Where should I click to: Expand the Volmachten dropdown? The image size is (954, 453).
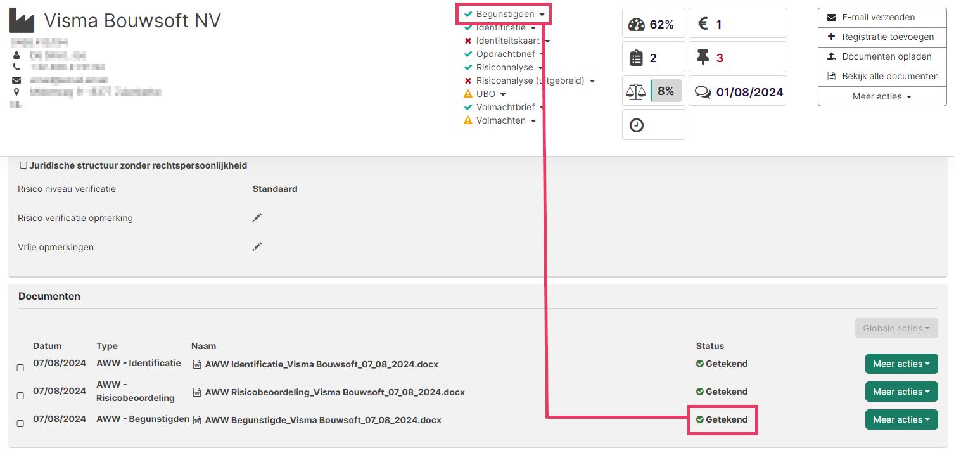[x=533, y=121]
